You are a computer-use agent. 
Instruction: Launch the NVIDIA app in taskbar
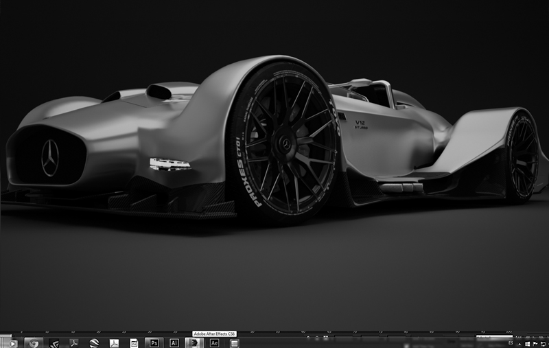[x=54, y=343]
